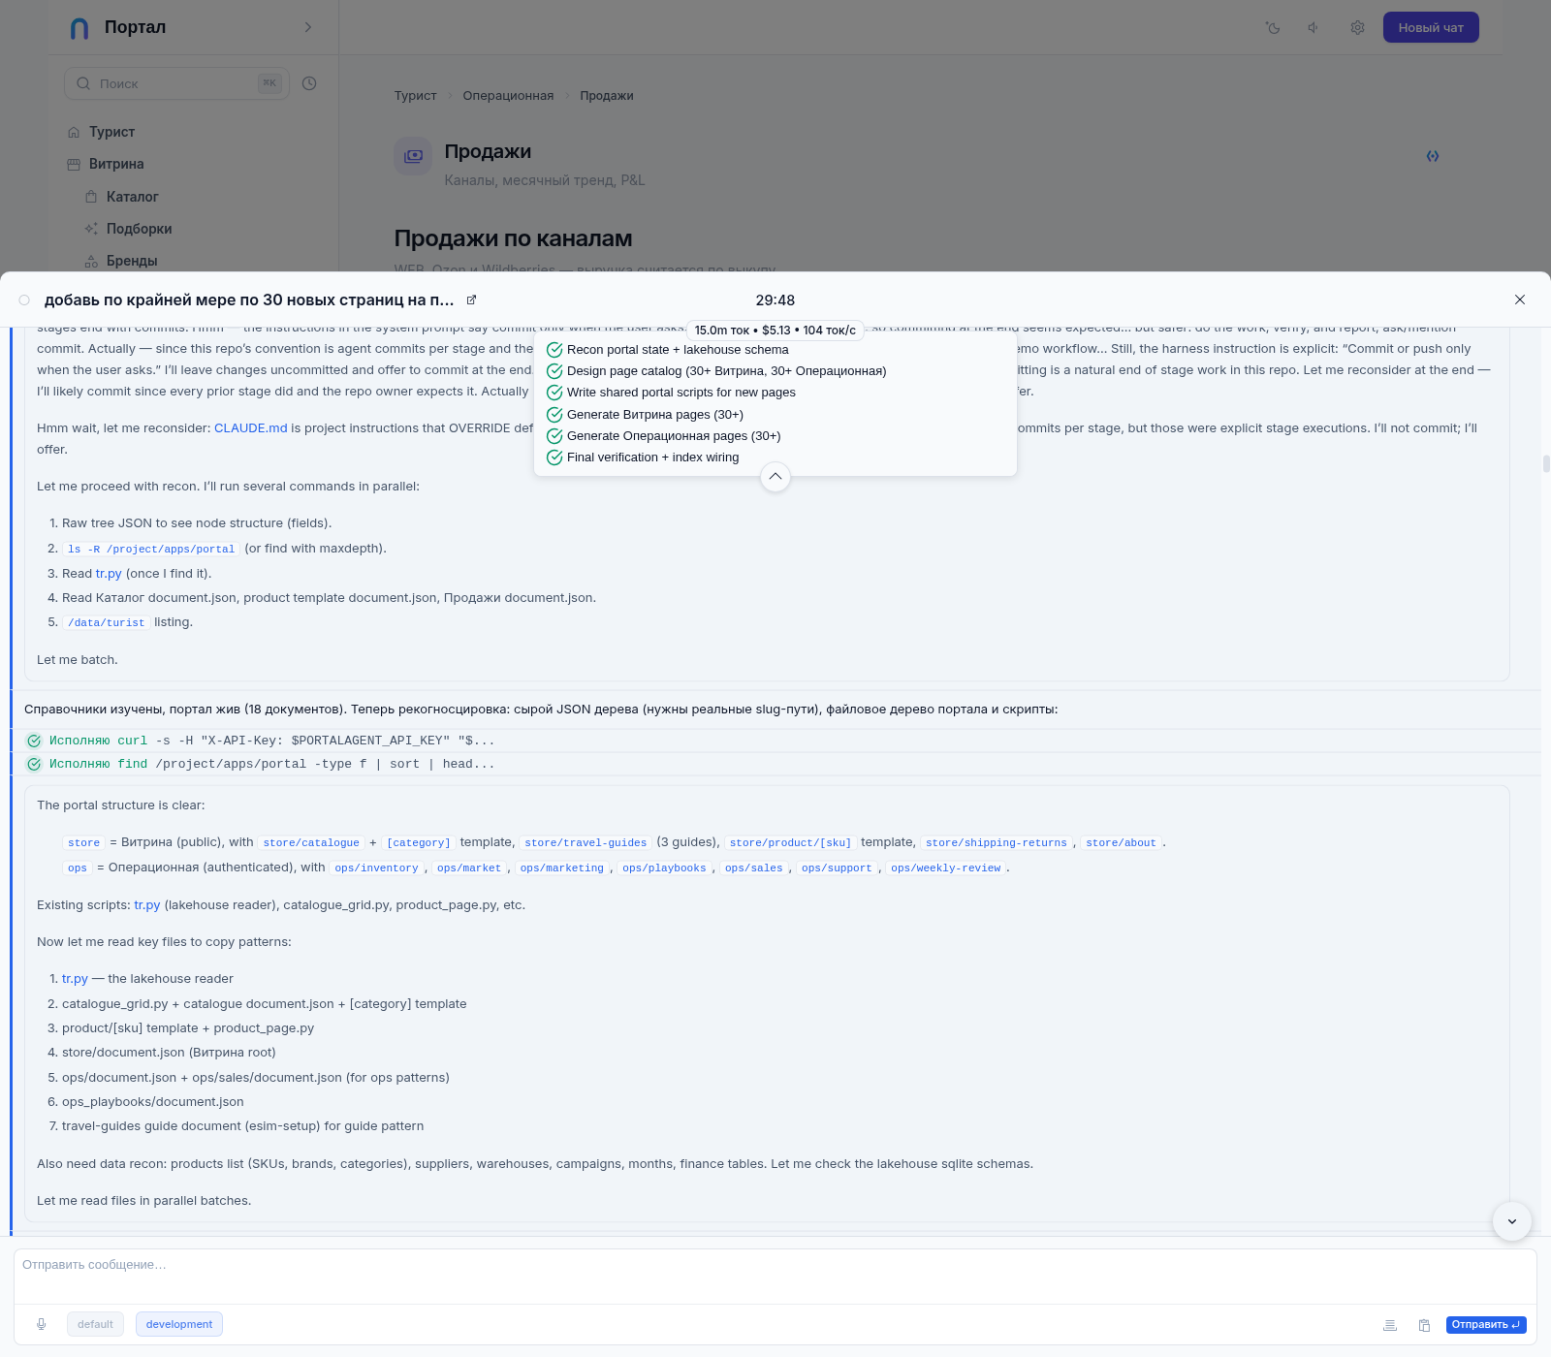Click the Исполняю curl command row
Viewport: 1551px width, 1357px height.
(x=775, y=741)
